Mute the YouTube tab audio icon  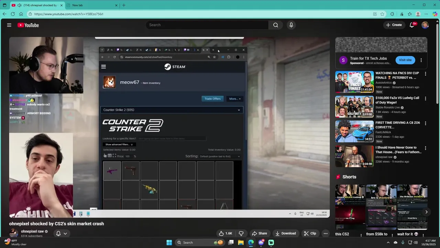[19, 5]
